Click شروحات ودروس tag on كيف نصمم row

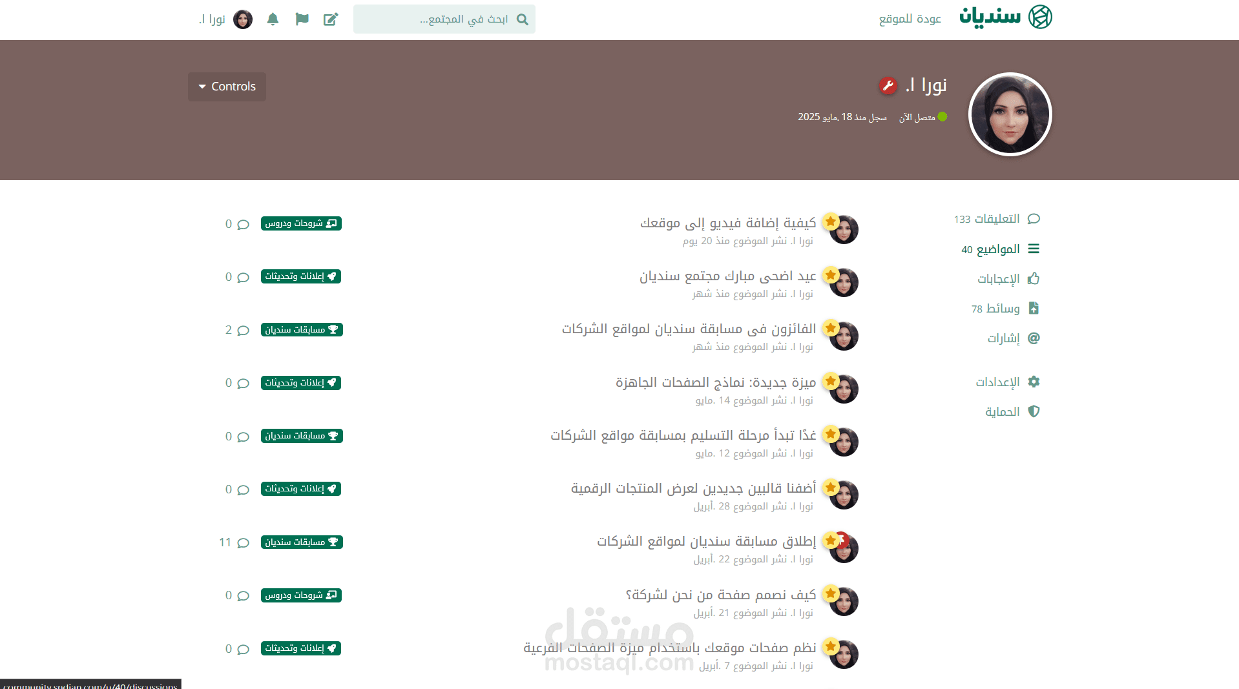[301, 595]
